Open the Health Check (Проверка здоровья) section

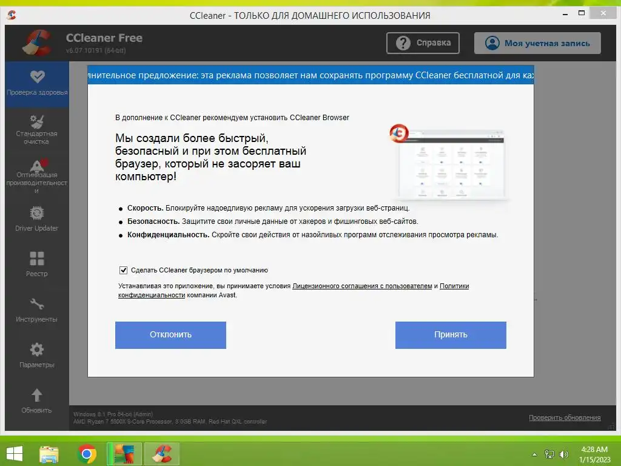[37, 84]
